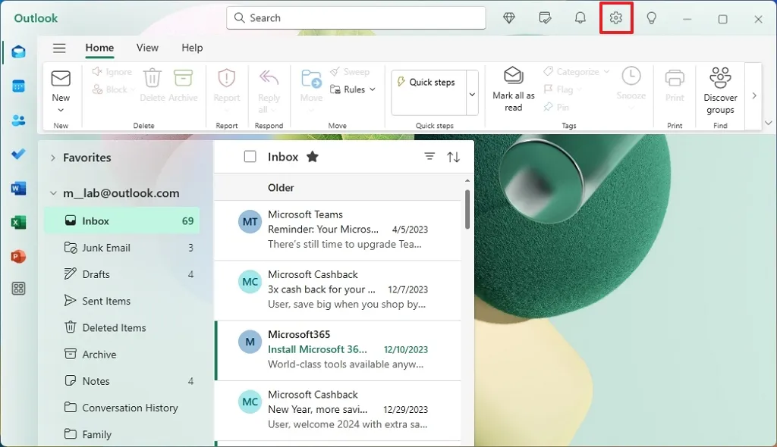
Task: Open the People contacts icon
Action: point(18,120)
